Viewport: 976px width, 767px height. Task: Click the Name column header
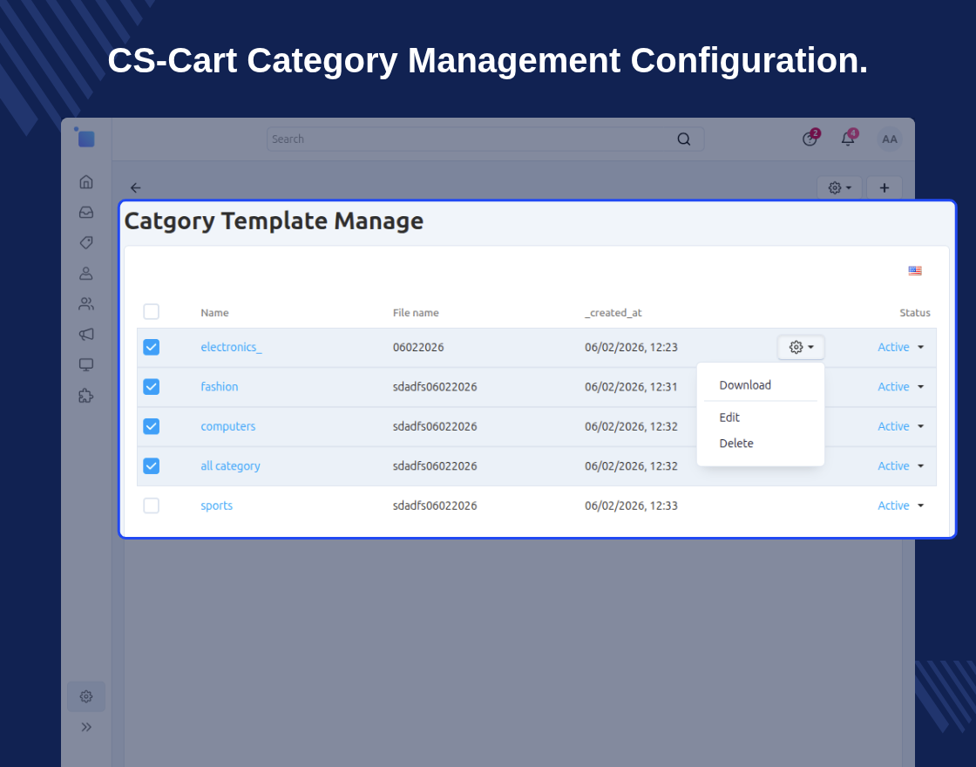[214, 313]
